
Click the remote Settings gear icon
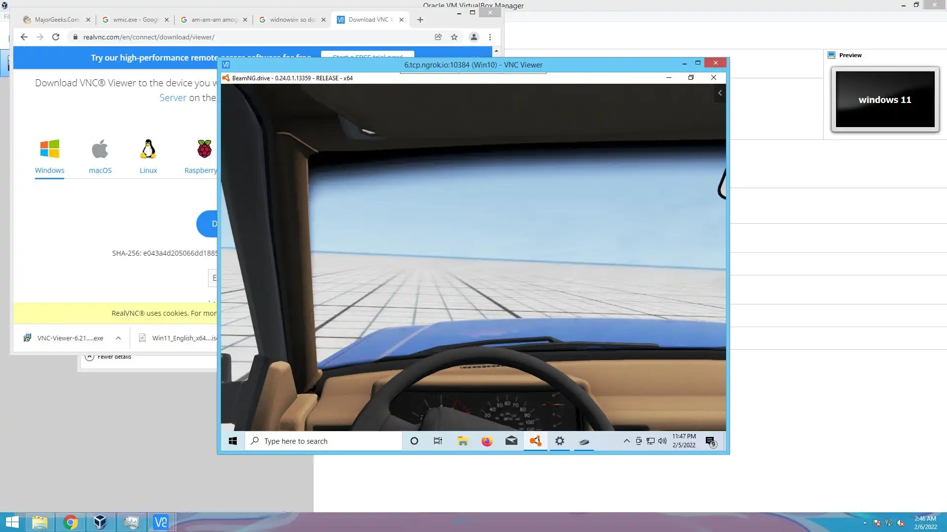pos(559,441)
